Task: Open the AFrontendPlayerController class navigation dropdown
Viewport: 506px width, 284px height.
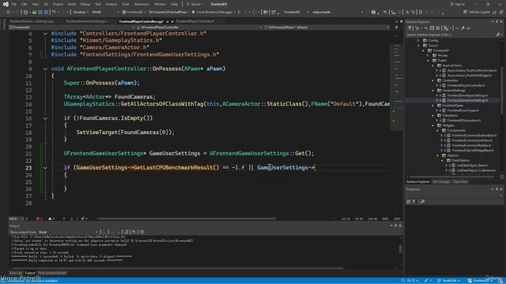Action: tap(198, 28)
